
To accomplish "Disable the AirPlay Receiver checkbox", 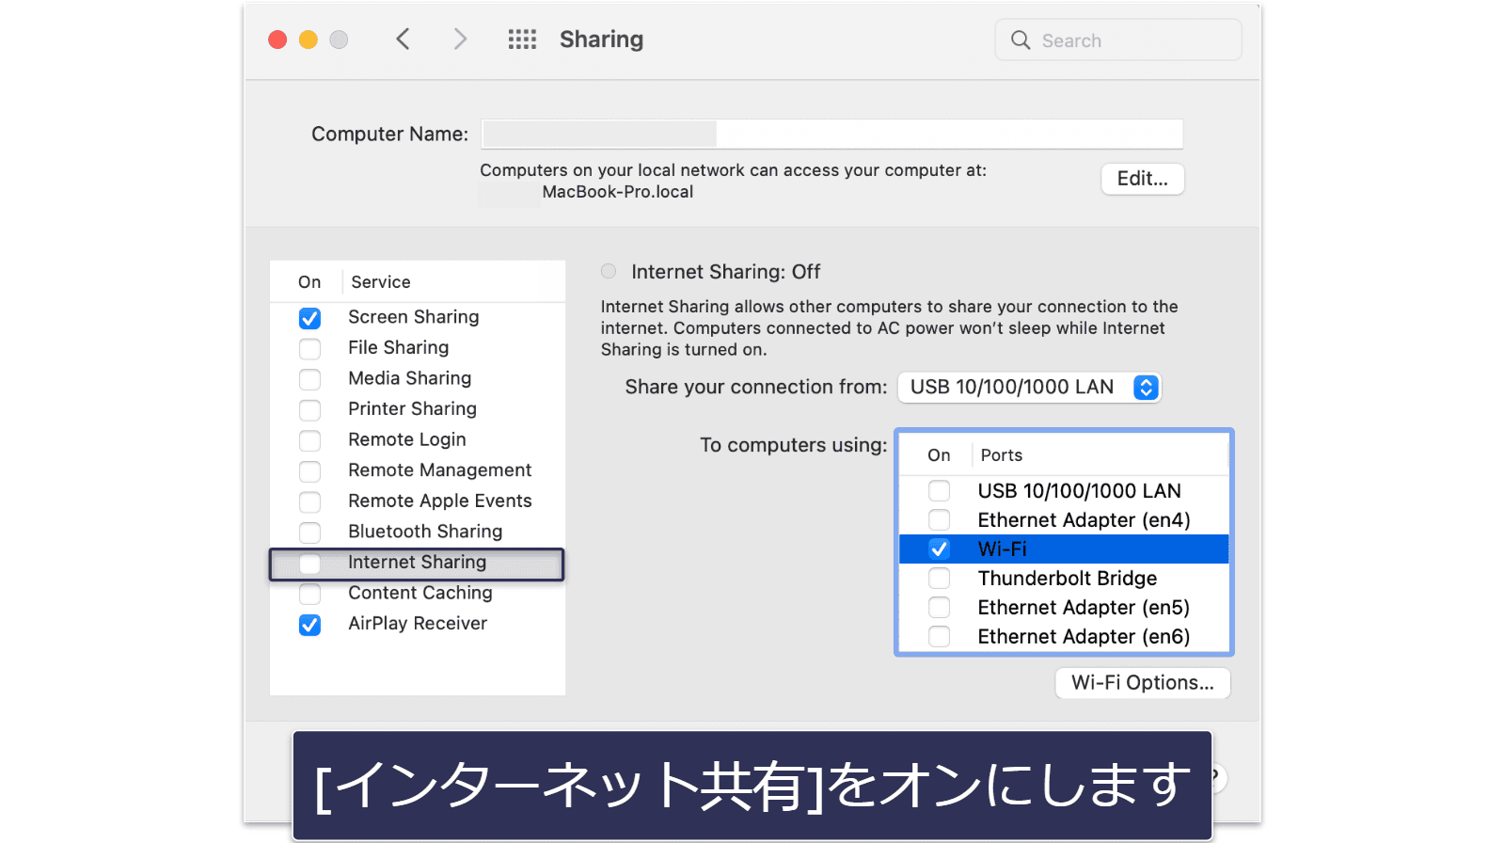I will pos(309,625).
